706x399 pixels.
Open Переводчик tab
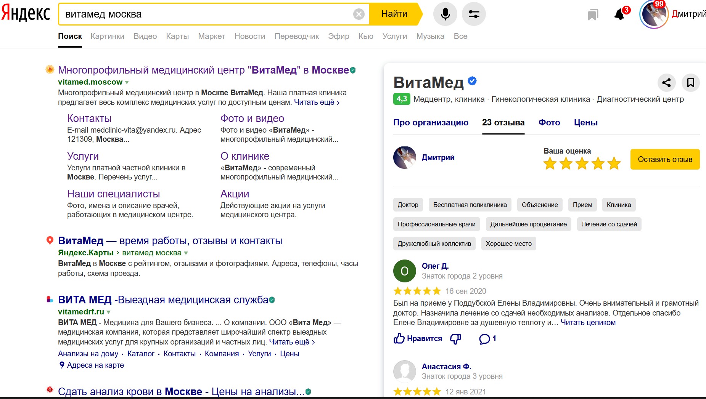pos(297,36)
